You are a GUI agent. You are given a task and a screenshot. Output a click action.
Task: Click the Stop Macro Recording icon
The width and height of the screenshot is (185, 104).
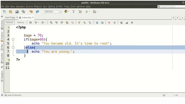[x=114, y=23]
